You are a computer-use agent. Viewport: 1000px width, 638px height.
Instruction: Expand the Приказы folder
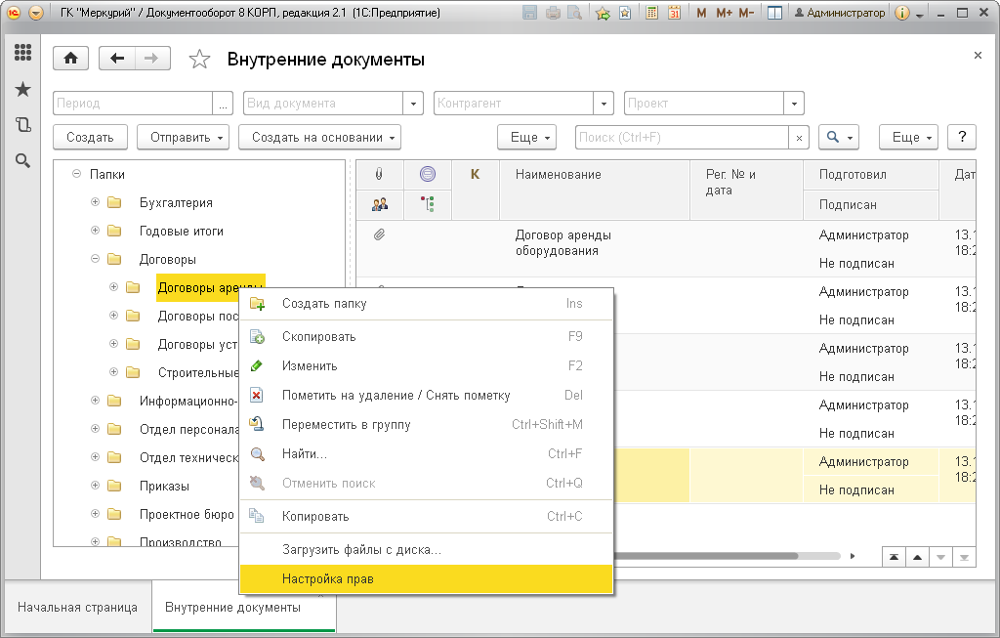tap(95, 486)
